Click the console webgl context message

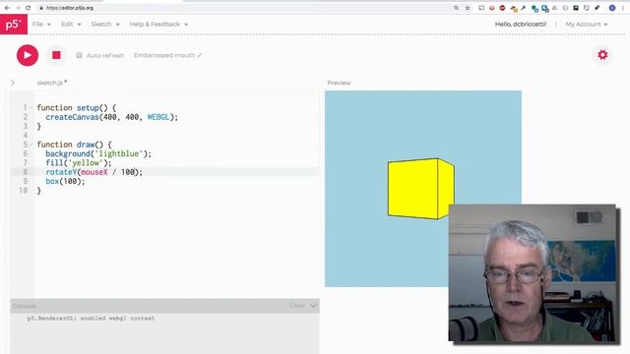91,318
